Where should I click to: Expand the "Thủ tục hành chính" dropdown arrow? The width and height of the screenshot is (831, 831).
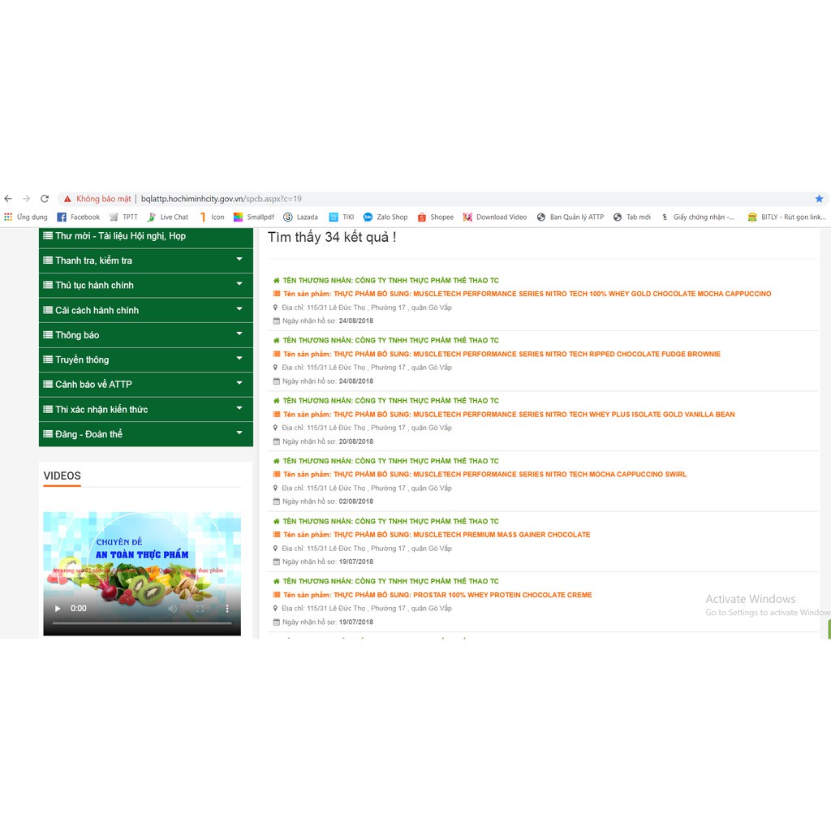239,285
